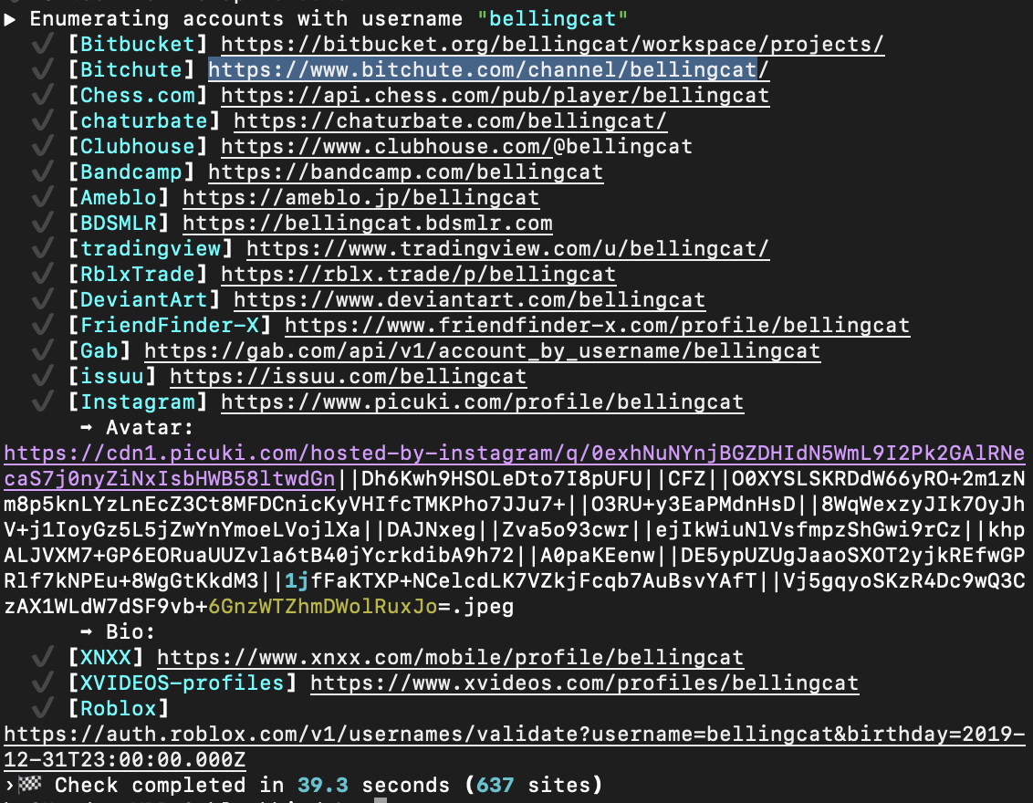Click the [Bitbucket] site label
Screen dimensions: 1033x803
(138, 44)
